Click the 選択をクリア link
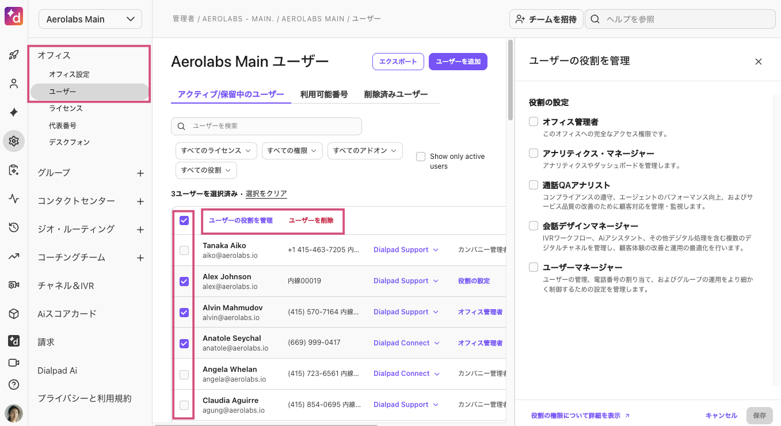Viewport: 781px width, 426px height. click(266, 194)
